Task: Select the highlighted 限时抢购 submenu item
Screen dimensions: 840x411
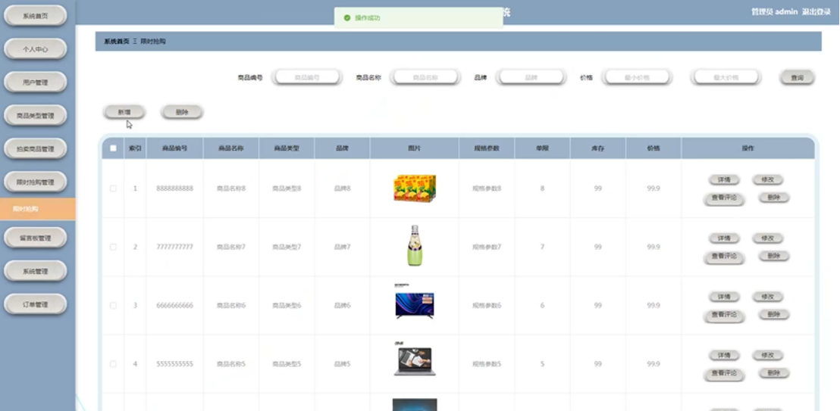Action: pyautogui.click(x=37, y=209)
